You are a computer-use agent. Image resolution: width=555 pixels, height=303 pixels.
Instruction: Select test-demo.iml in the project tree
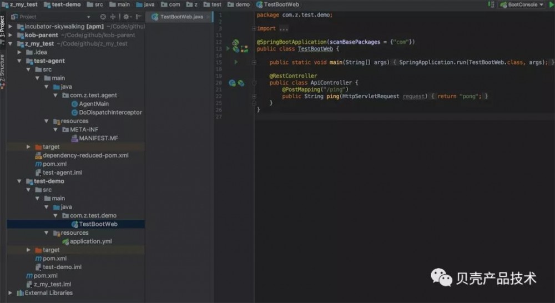tap(58, 267)
